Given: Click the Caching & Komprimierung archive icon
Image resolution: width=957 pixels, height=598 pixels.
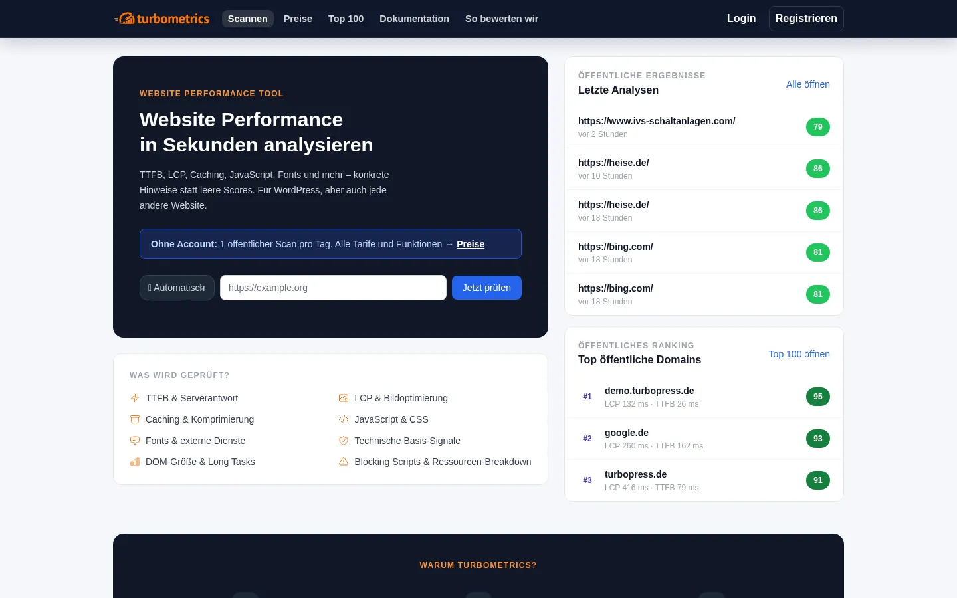Looking at the screenshot, I should (135, 419).
